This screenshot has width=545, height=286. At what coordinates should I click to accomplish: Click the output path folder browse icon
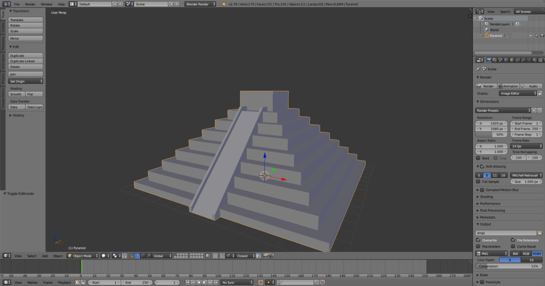coord(540,233)
